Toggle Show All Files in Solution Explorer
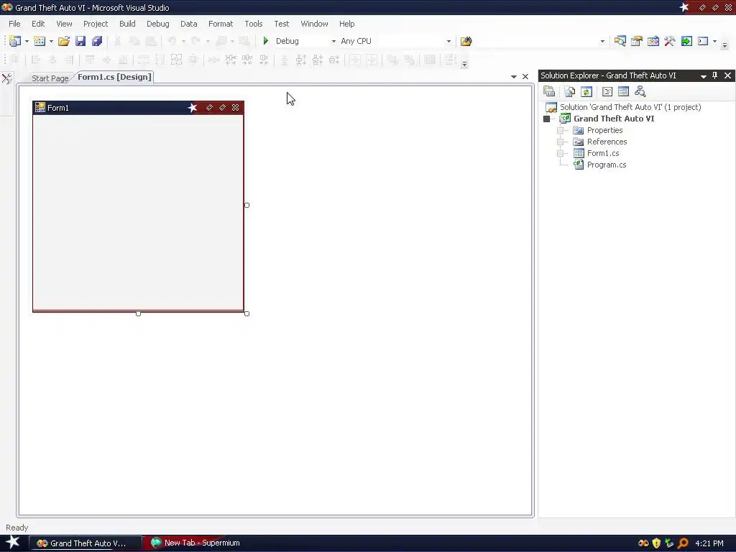736x552 pixels. tap(570, 91)
